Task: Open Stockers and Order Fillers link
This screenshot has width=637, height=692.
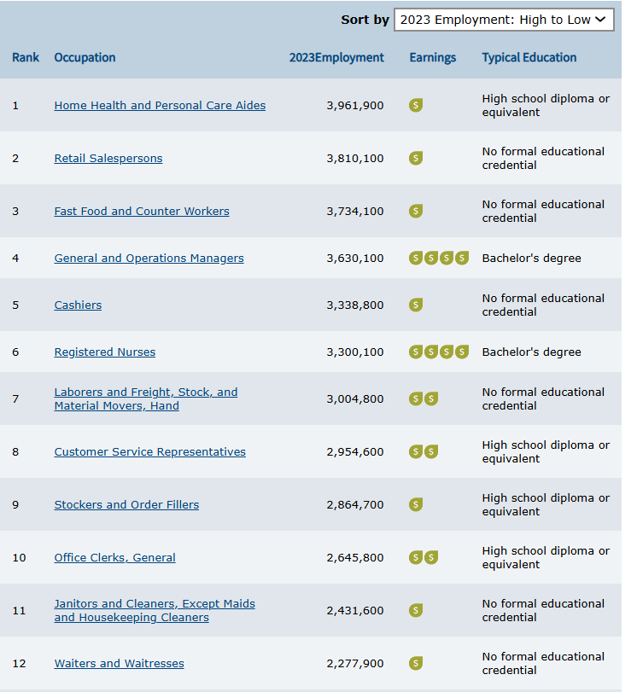Action: click(126, 505)
